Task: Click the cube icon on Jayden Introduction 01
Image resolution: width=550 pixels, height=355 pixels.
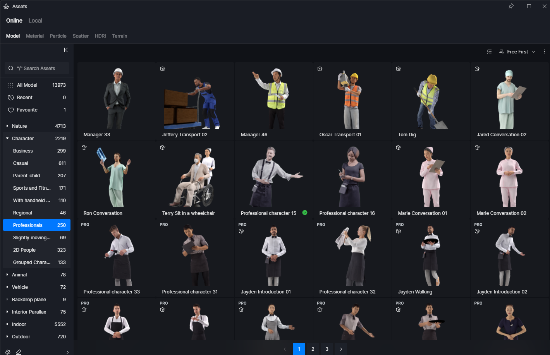Action: coord(241,231)
